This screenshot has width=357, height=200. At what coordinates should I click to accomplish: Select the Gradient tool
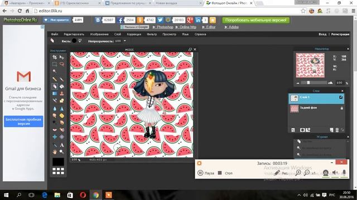(55, 93)
